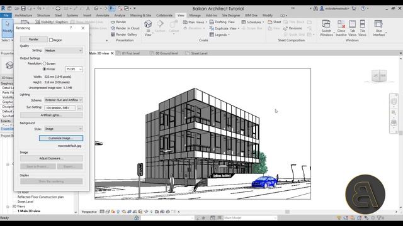Select 1 Main 3D view in project browser
403x226 pixels.
coord(29,211)
